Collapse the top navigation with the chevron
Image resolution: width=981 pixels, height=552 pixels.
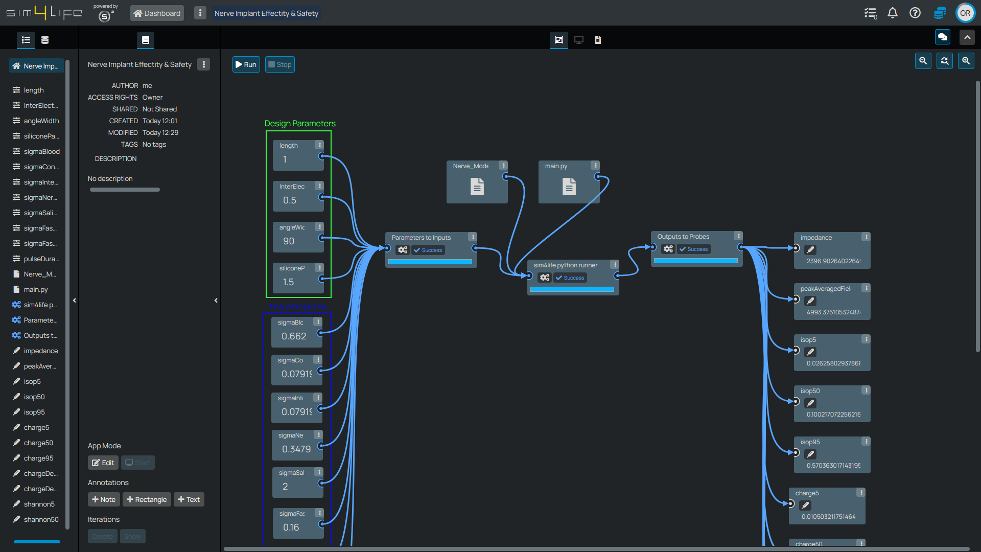click(967, 37)
